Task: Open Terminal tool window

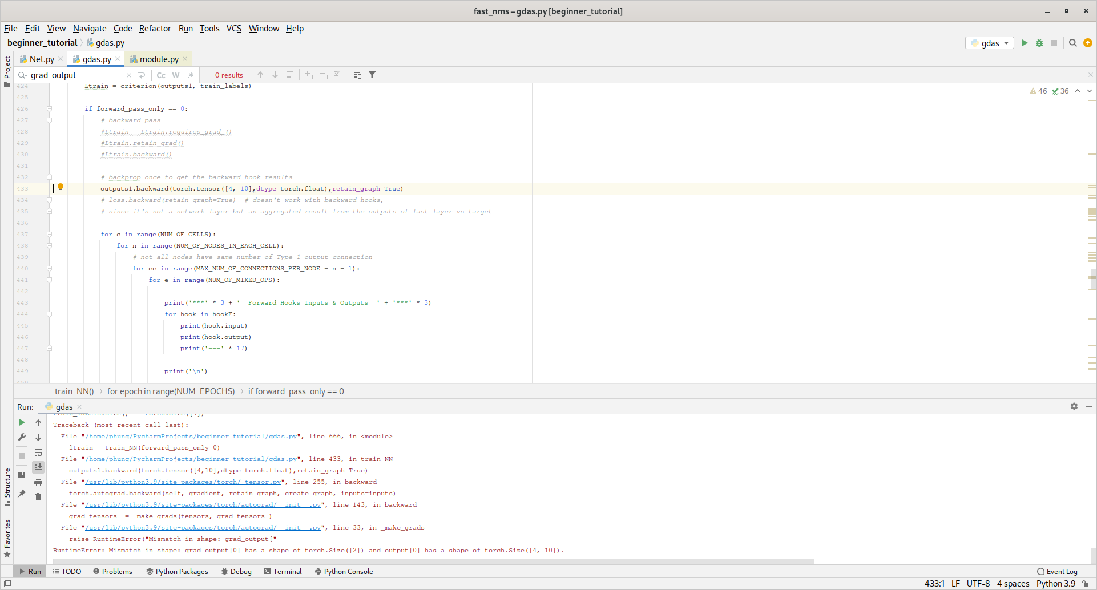Action: click(x=283, y=571)
